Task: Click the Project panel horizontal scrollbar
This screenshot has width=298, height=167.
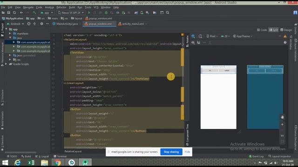Action: 20,152
